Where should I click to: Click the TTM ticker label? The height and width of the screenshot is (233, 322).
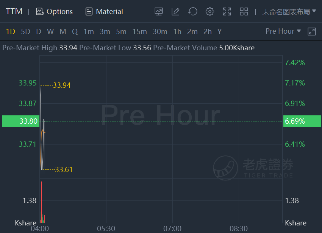click(x=14, y=11)
